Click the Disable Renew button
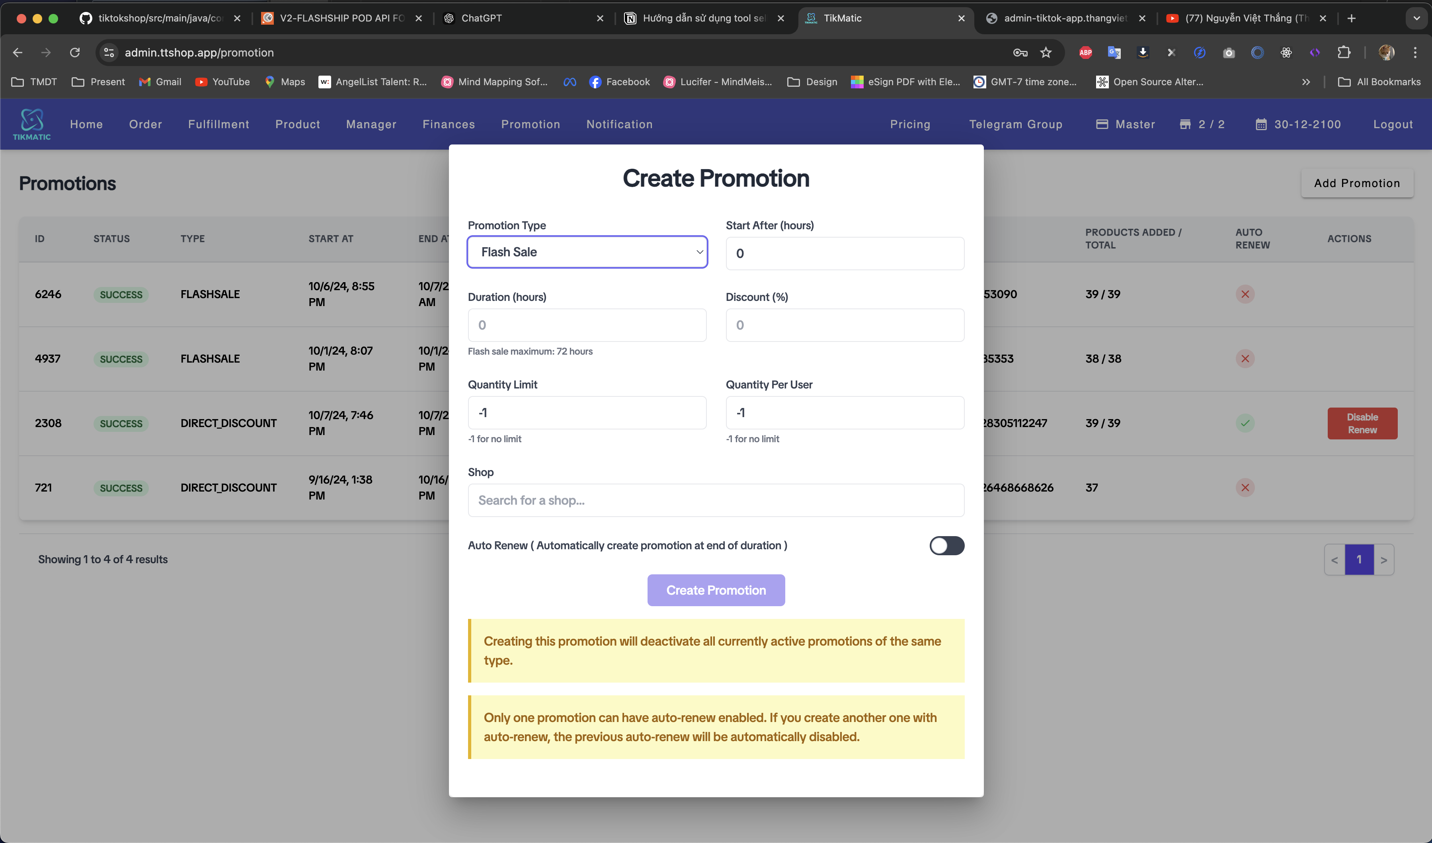This screenshot has height=843, width=1432. tap(1362, 423)
